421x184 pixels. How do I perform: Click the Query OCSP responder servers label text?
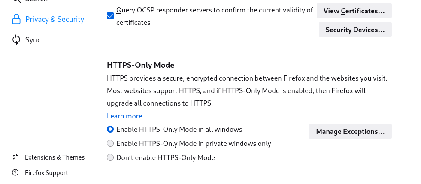215,10
